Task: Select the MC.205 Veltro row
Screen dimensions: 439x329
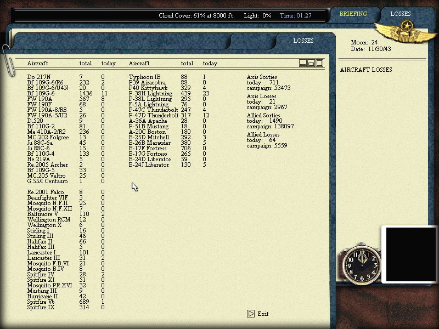Action: pos(66,175)
